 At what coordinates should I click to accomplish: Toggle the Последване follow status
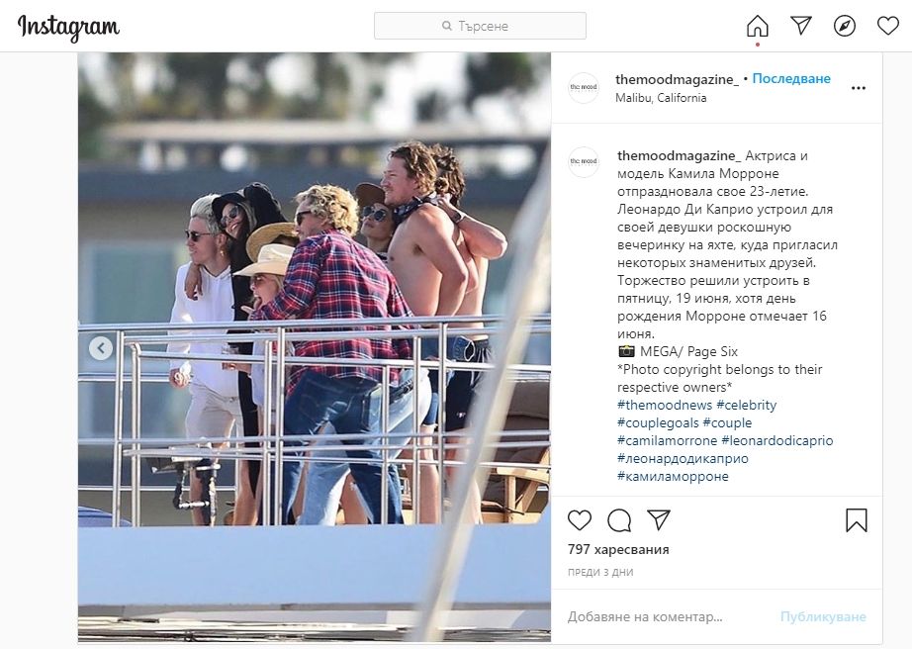point(791,78)
